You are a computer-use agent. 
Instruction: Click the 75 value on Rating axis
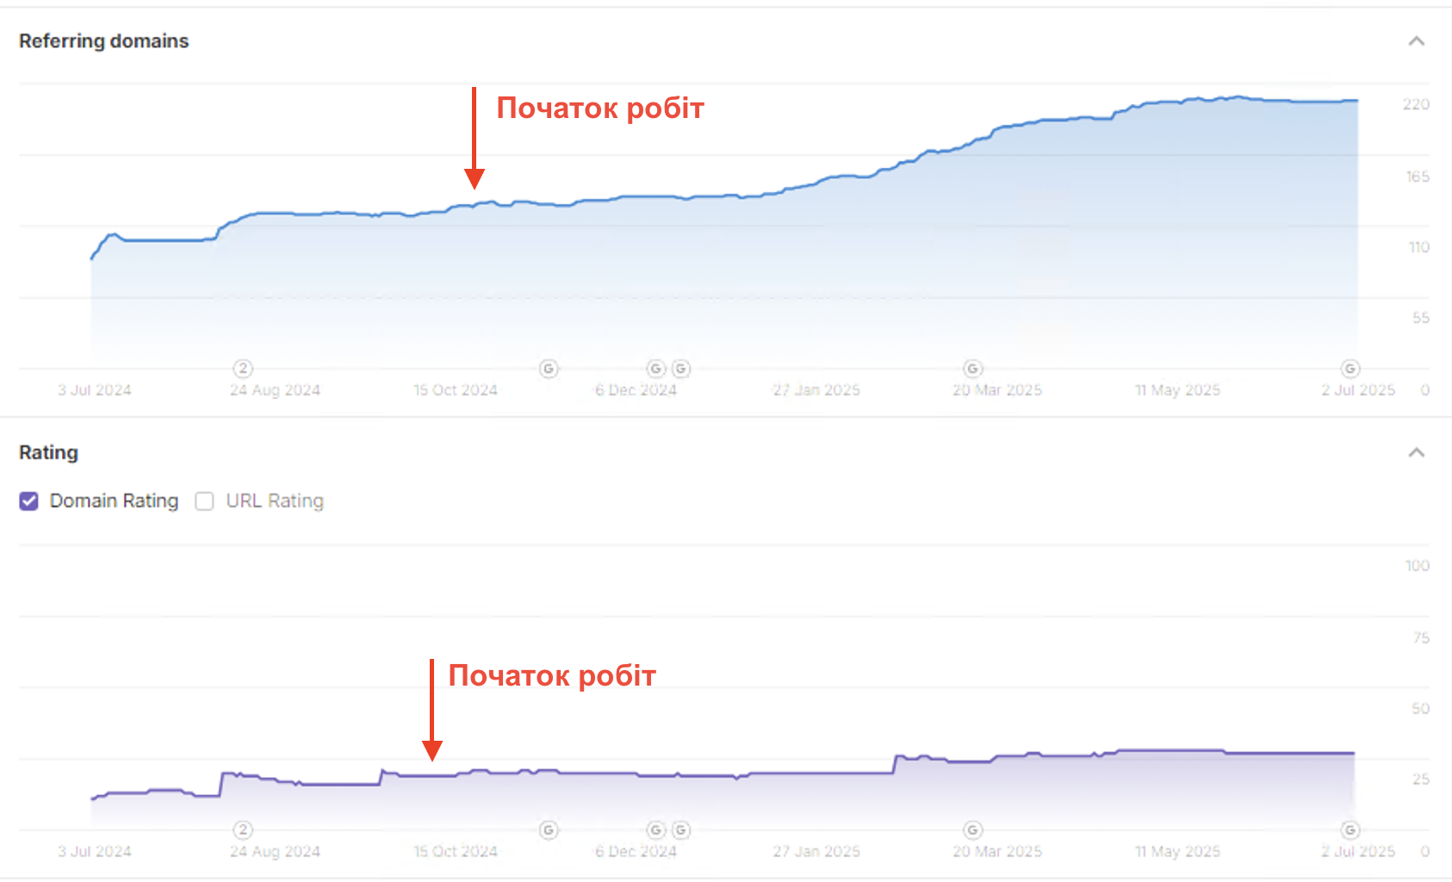click(x=1421, y=638)
